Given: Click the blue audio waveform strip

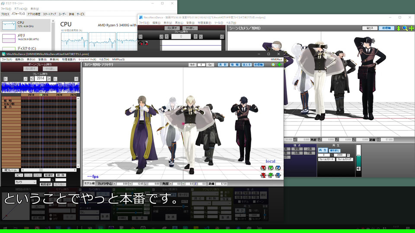Looking at the screenshot, I should pos(41,88).
